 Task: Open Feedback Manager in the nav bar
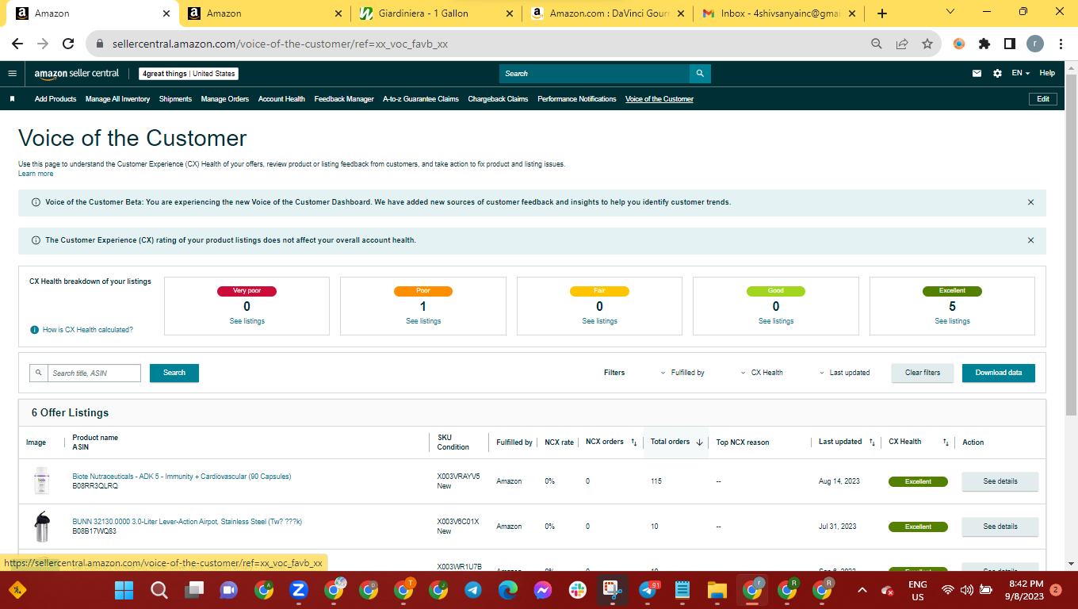point(344,99)
